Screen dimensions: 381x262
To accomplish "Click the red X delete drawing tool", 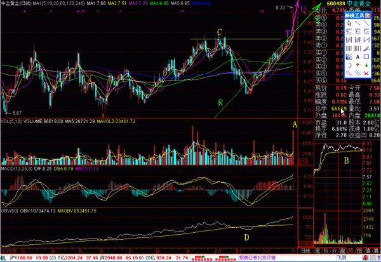I will coord(366,73).
